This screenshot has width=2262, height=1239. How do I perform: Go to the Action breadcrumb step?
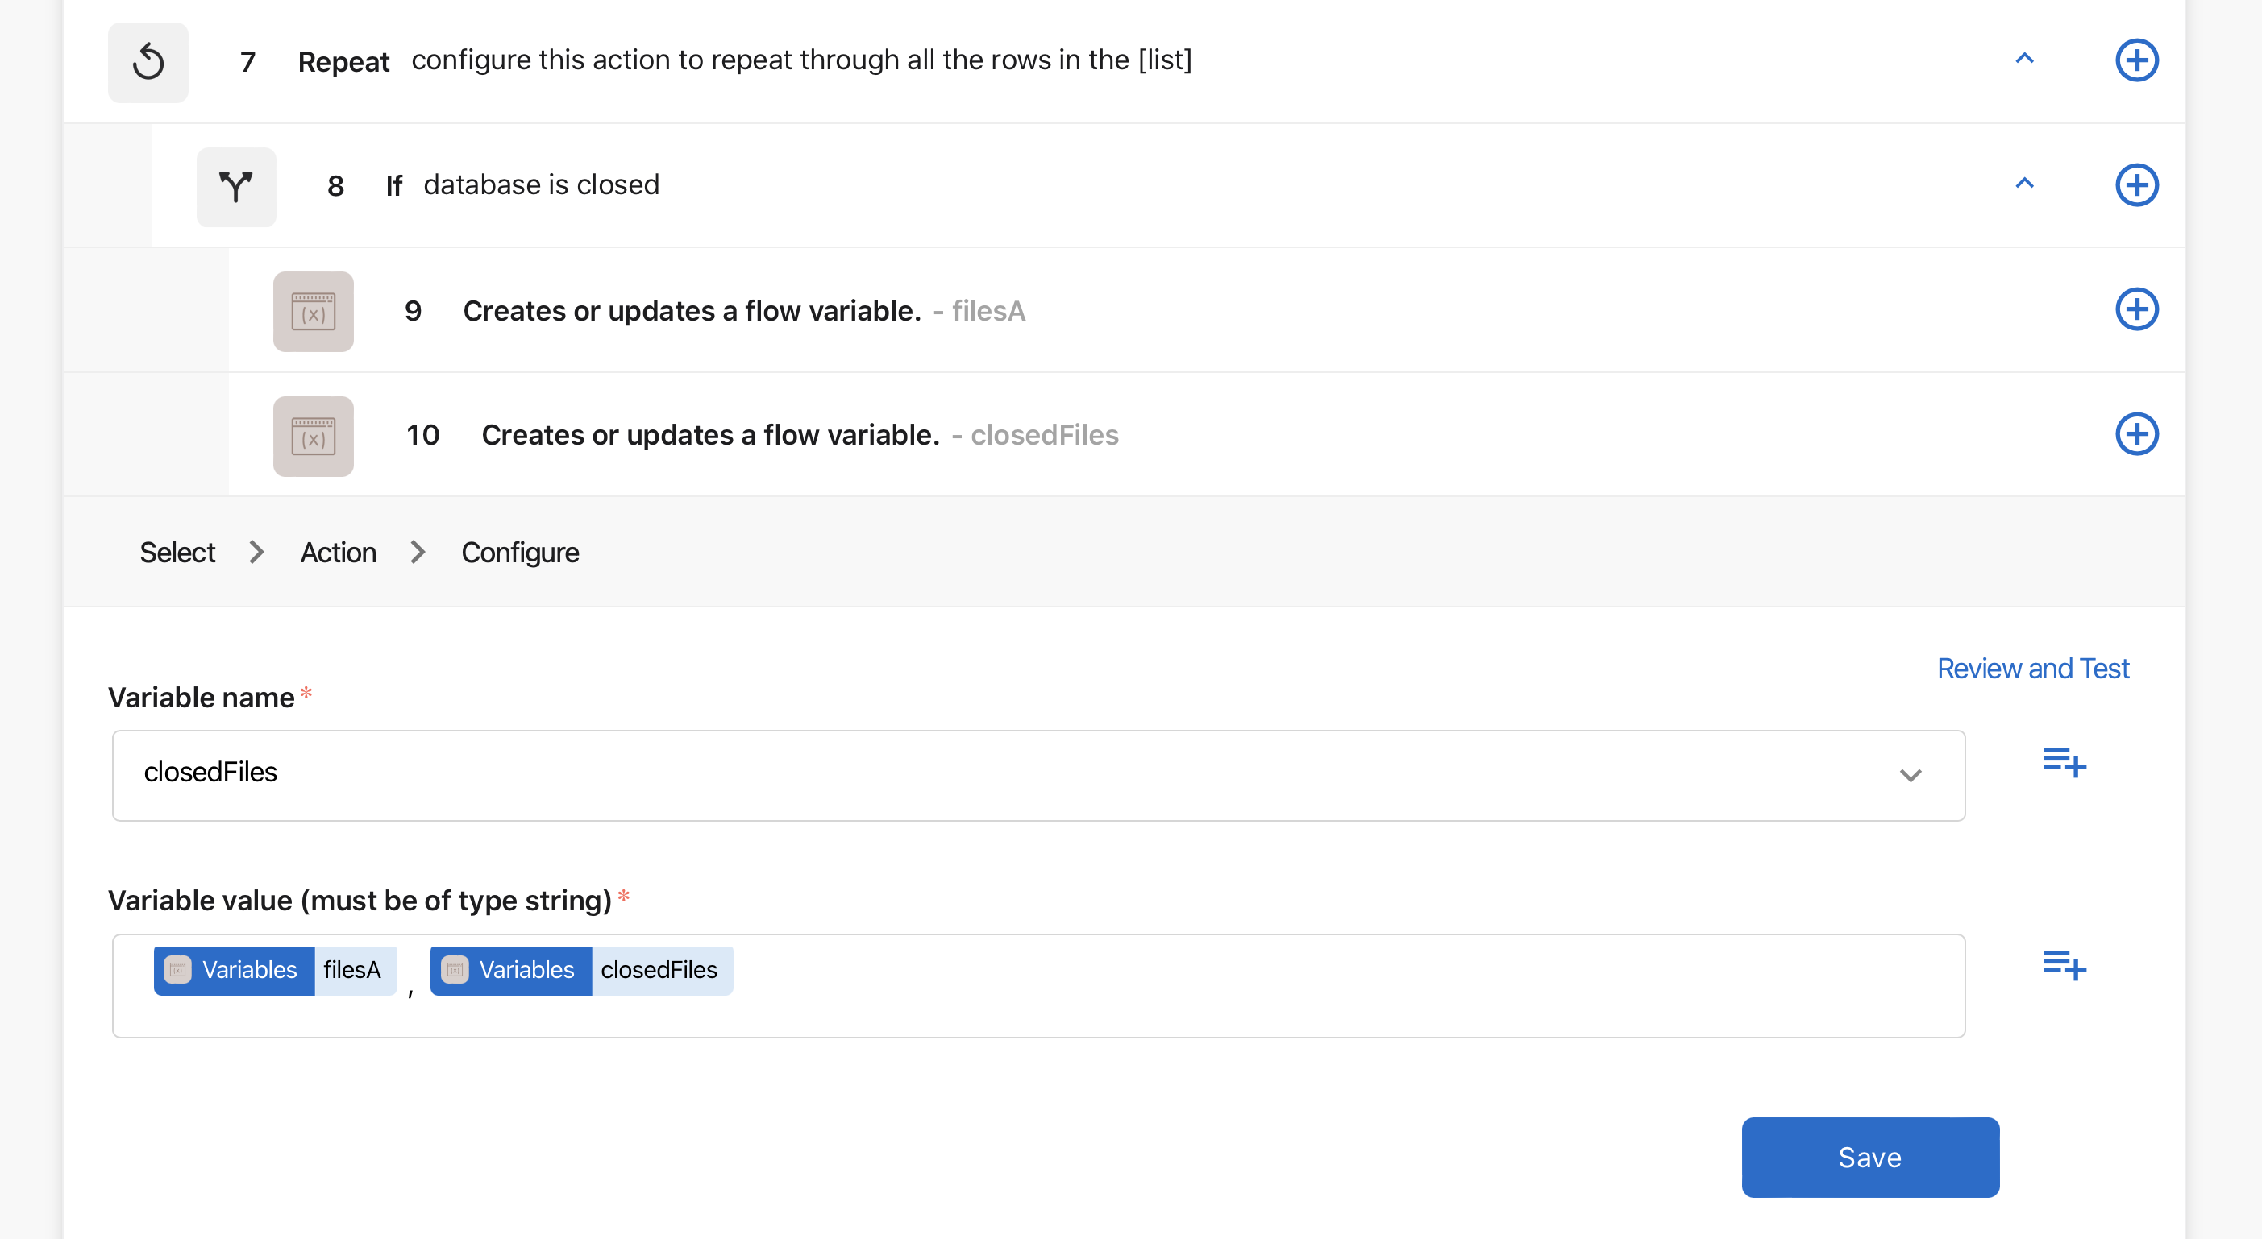338,552
